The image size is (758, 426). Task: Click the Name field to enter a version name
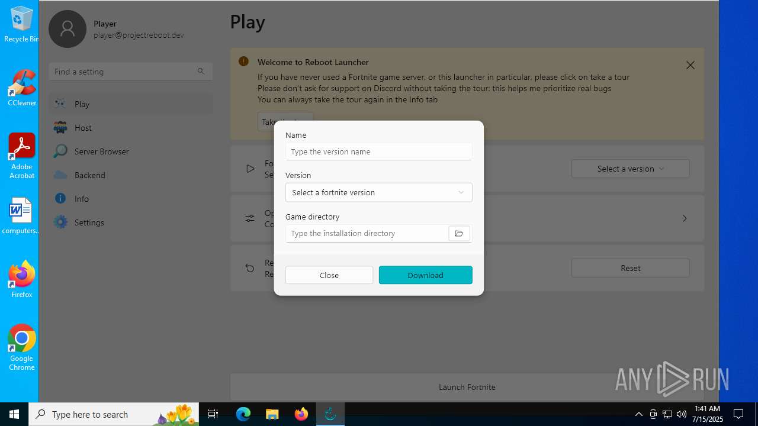point(378,151)
